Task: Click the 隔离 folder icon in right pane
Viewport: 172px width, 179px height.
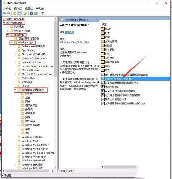Action: pyautogui.click(x=103, y=37)
